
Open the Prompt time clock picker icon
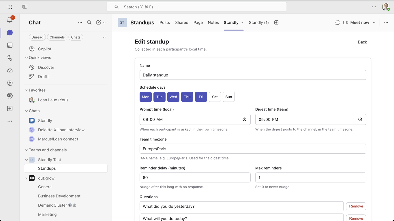pyautogui.click(x=245, y=119)
